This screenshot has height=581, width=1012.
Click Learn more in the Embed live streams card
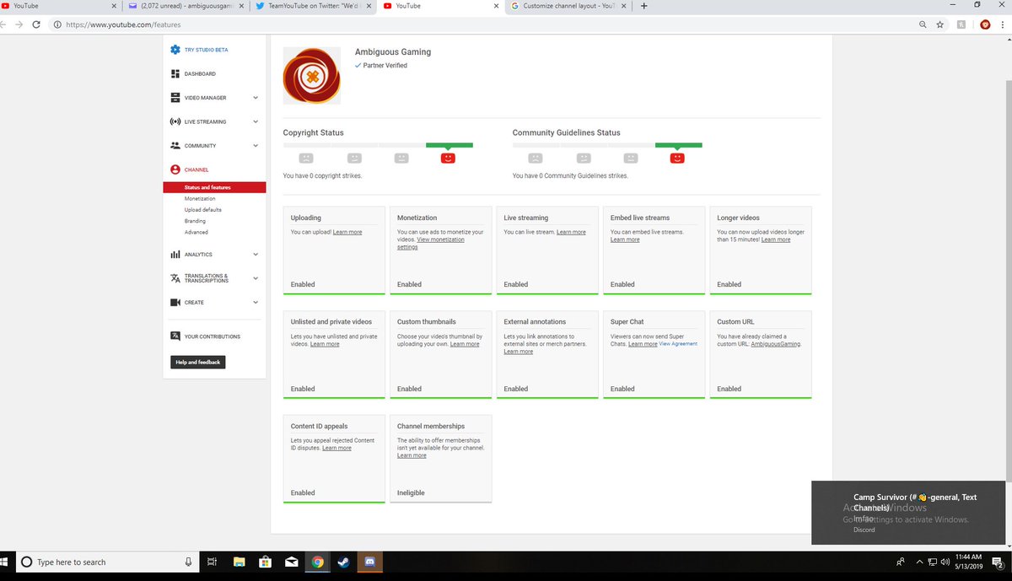pos(625,239)
